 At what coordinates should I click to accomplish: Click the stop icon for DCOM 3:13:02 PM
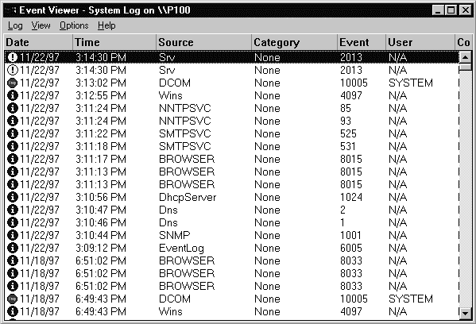[13, 83]
